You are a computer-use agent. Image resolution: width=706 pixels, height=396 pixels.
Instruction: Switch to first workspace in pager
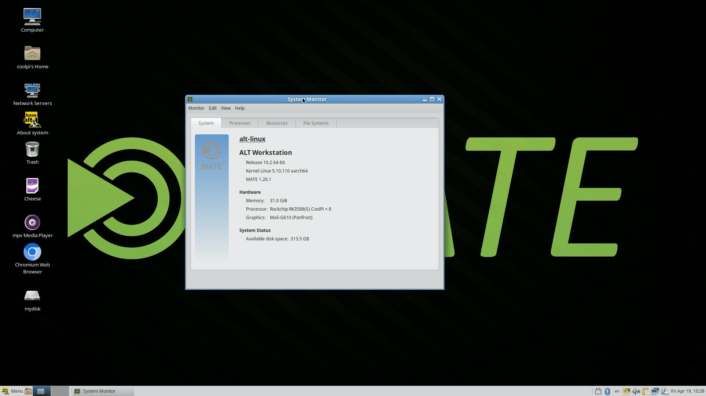[x=42, y=391]
